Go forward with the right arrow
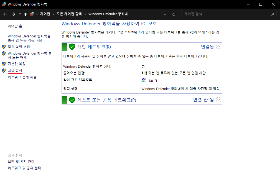The height and width of the screenshot is (176, 280). [x=13, y=14]
